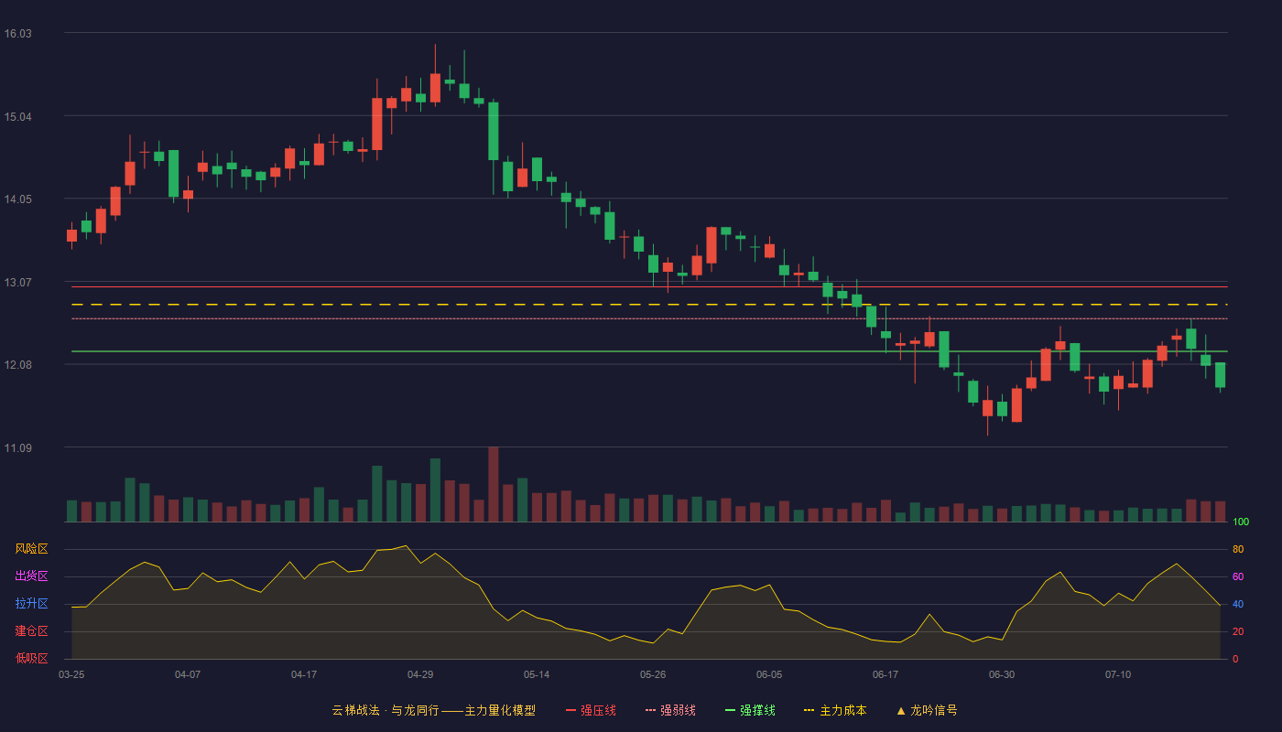Click the 04-07 date label
This screenshot has height=732, width=1282.
click(188, 674)
